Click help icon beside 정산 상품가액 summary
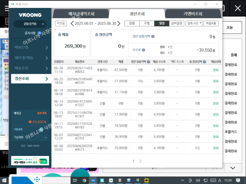Screen dimensions: 246x184 pos(153,36)
